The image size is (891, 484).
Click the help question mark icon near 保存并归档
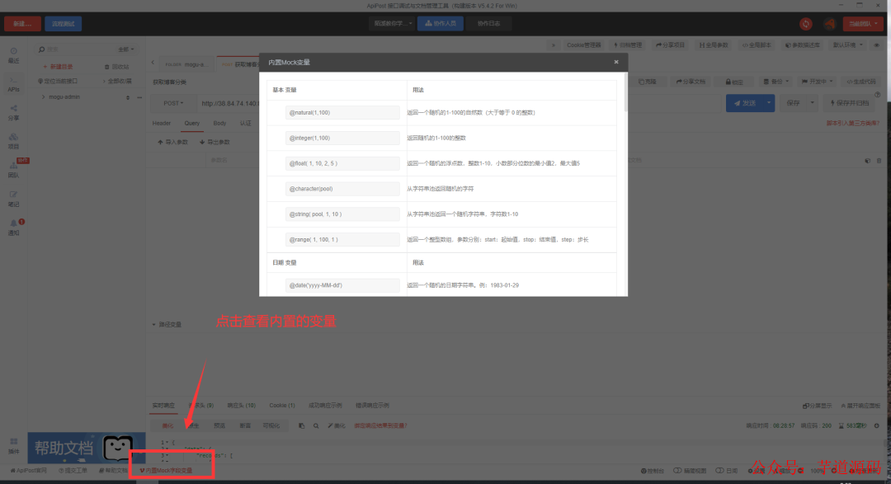[x=877, y=95]
